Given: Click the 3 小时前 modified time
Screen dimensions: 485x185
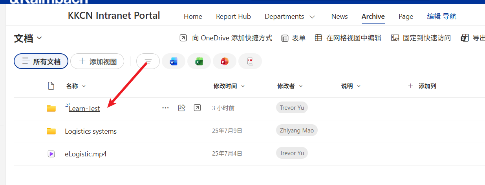Looking at the screenshot, I should [223, 108].
